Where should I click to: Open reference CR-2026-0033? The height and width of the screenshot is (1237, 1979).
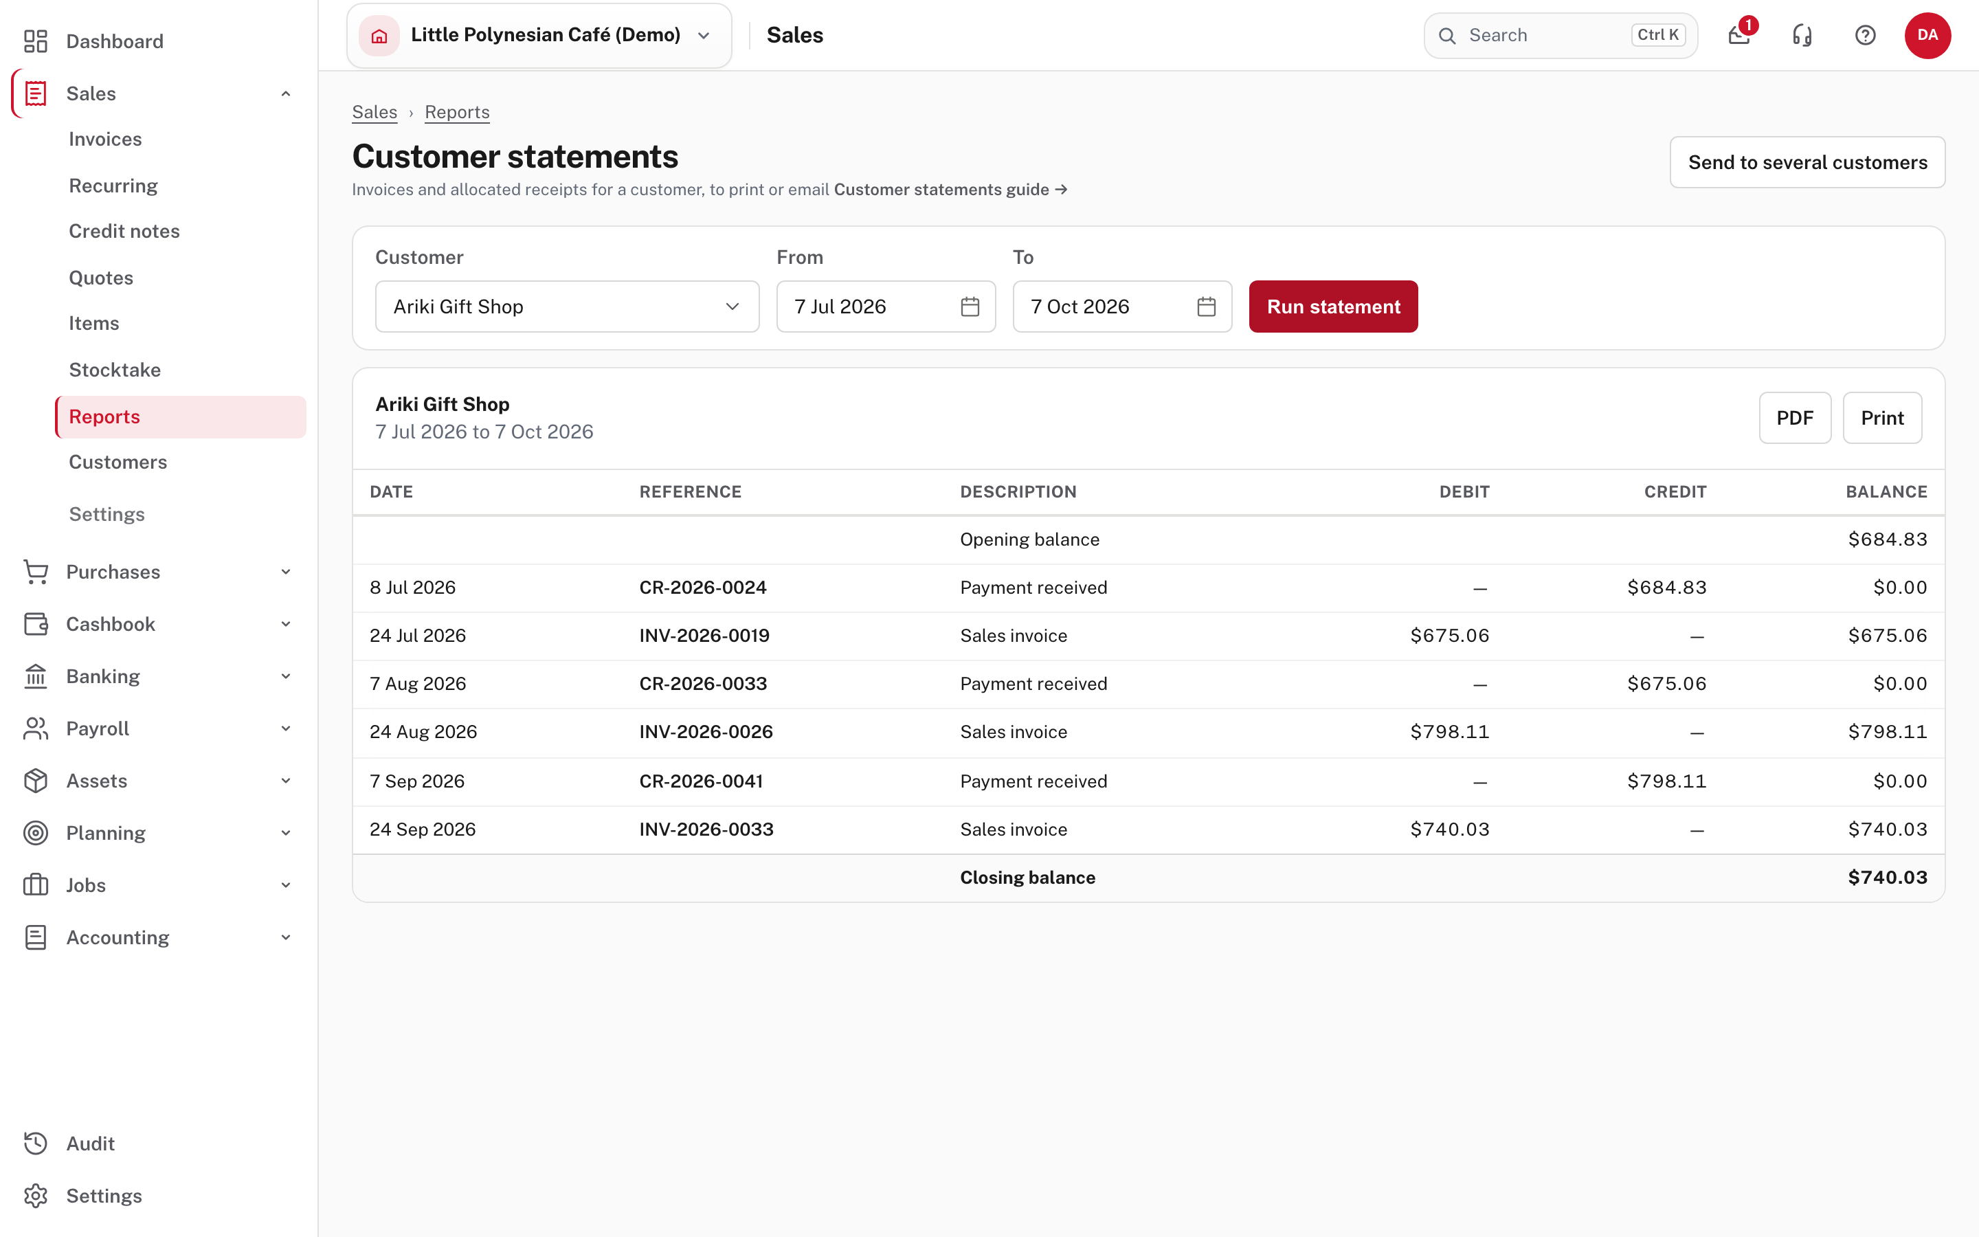(x=703, y=684)
